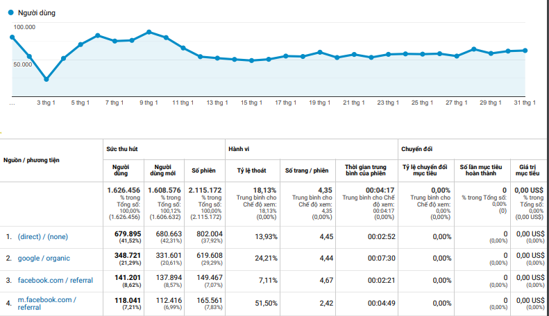Sort by Thời gian trung bình của phiên
Viewport: 549px width, 316px height.
(366, 170)
